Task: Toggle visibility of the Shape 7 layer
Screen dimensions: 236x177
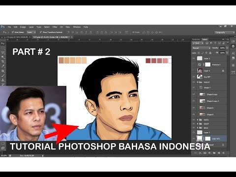Action: tap(194, 88)
